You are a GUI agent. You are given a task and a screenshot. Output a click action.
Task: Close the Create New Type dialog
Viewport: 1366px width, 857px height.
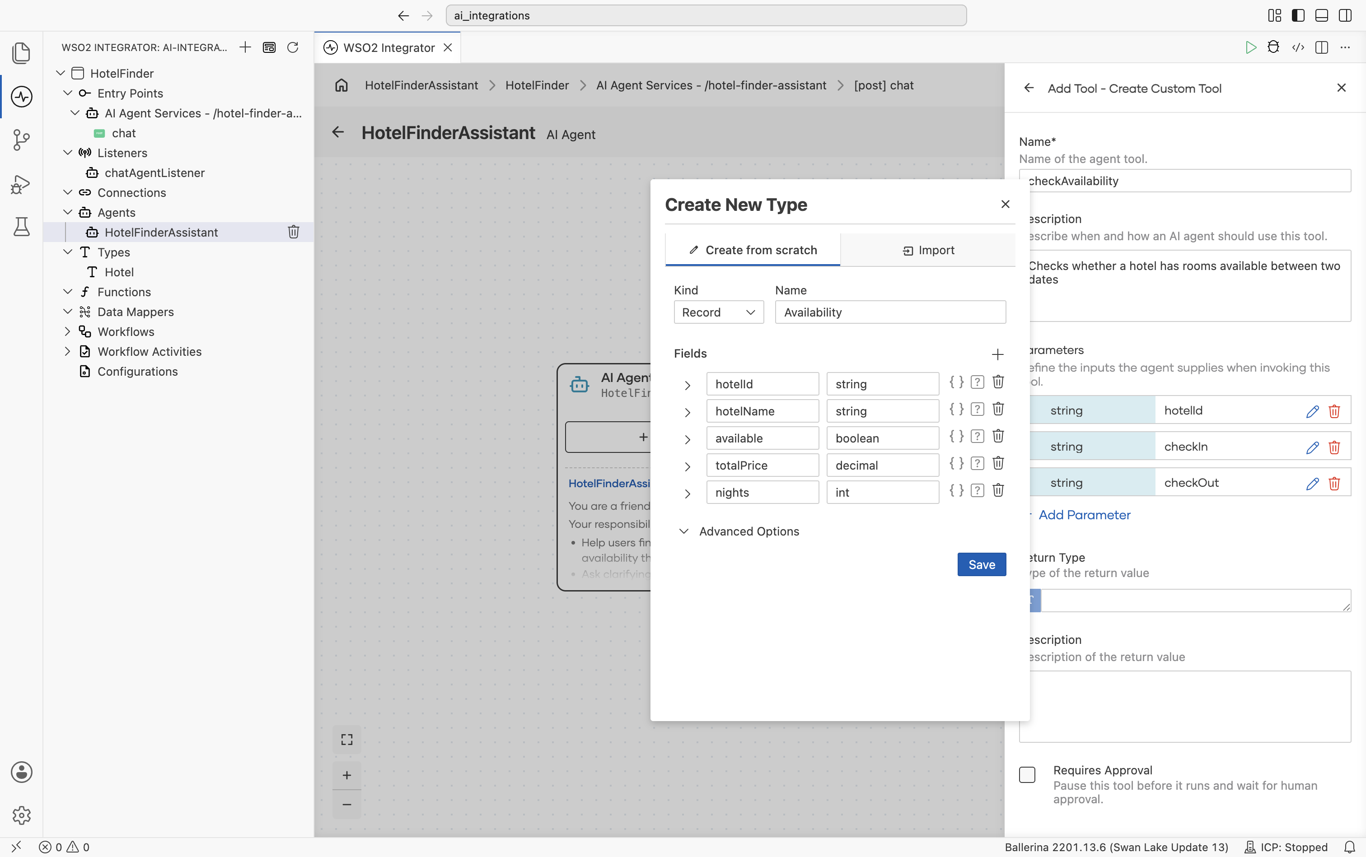pos(1005,204)
